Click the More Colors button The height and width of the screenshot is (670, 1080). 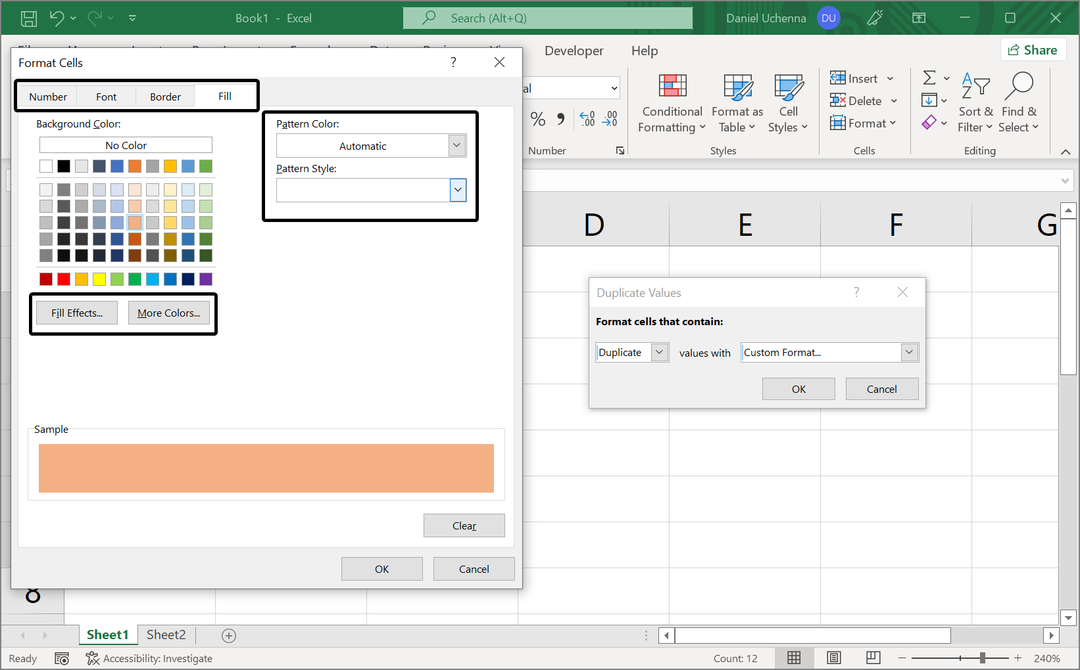coord(168,313)
